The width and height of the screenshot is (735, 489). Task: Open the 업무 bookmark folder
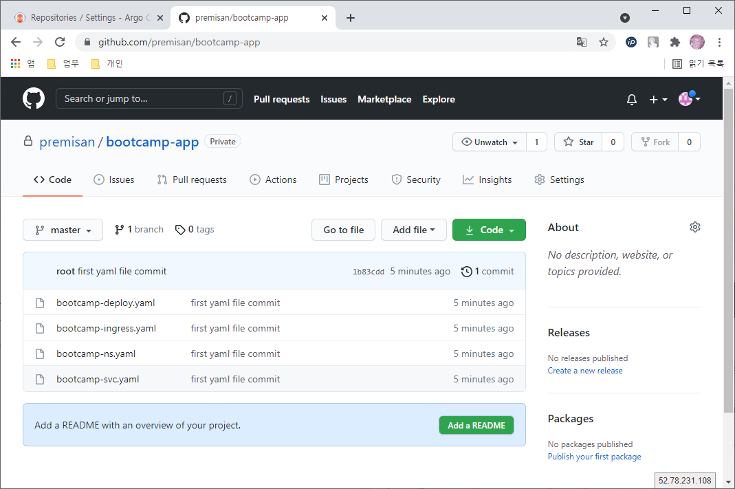coord(63,63)
